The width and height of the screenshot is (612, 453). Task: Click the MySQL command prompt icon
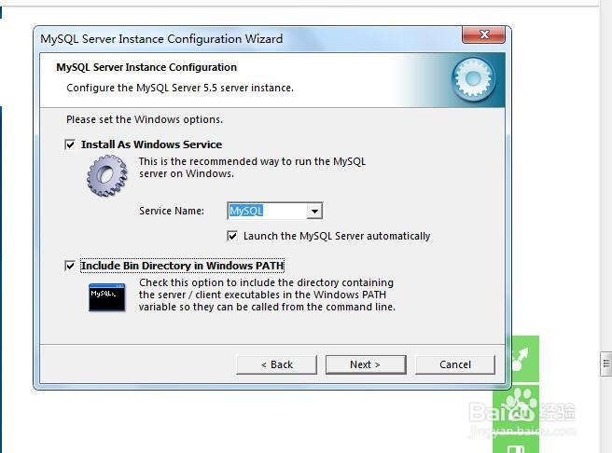(x=107, y=297)
